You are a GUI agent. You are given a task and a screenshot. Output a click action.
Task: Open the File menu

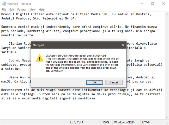pos(4,10)
